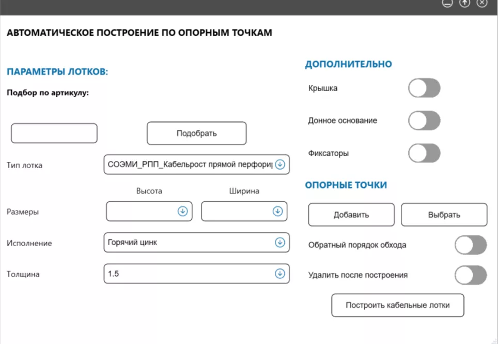Close the dialog window
Viewport: 498px width, 344px height.
[481, 3]
